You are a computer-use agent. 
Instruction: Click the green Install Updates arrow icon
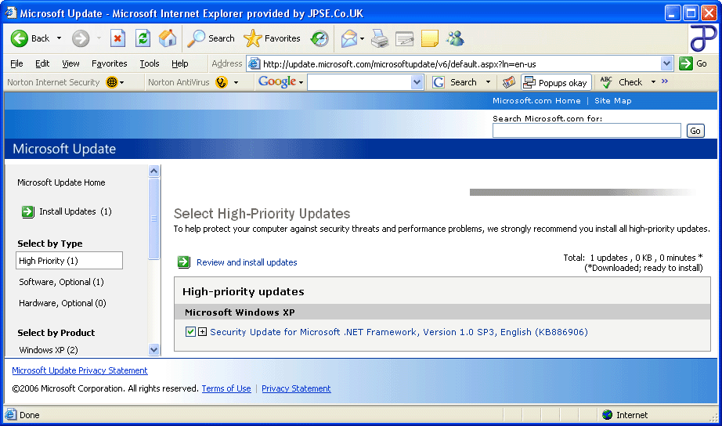pos(28,212)
